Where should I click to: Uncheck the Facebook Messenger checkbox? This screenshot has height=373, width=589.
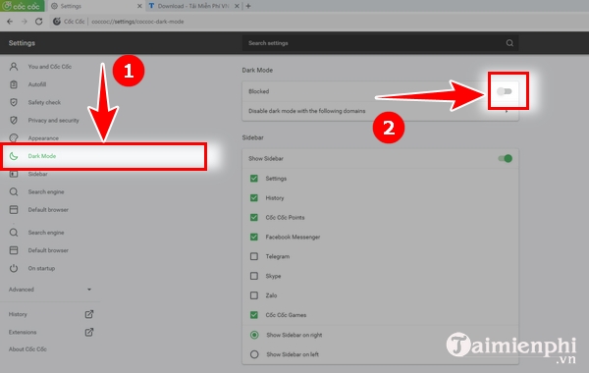[x=254, y=237]
